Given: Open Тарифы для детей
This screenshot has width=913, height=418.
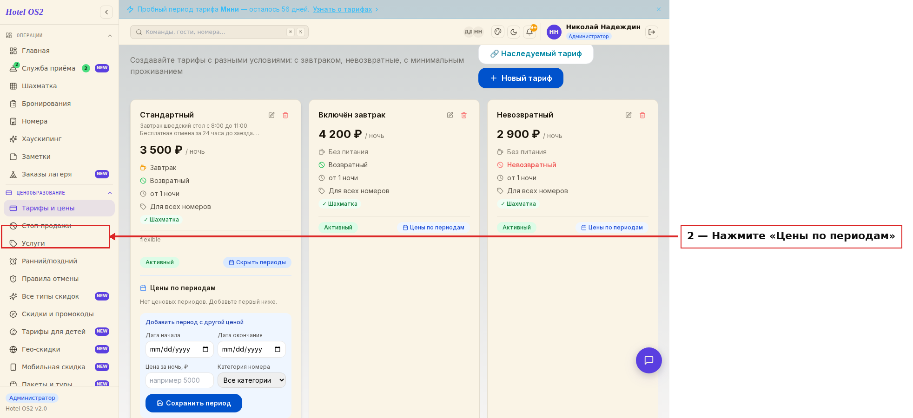Looking at the screenshot, I should coord(59,332).
